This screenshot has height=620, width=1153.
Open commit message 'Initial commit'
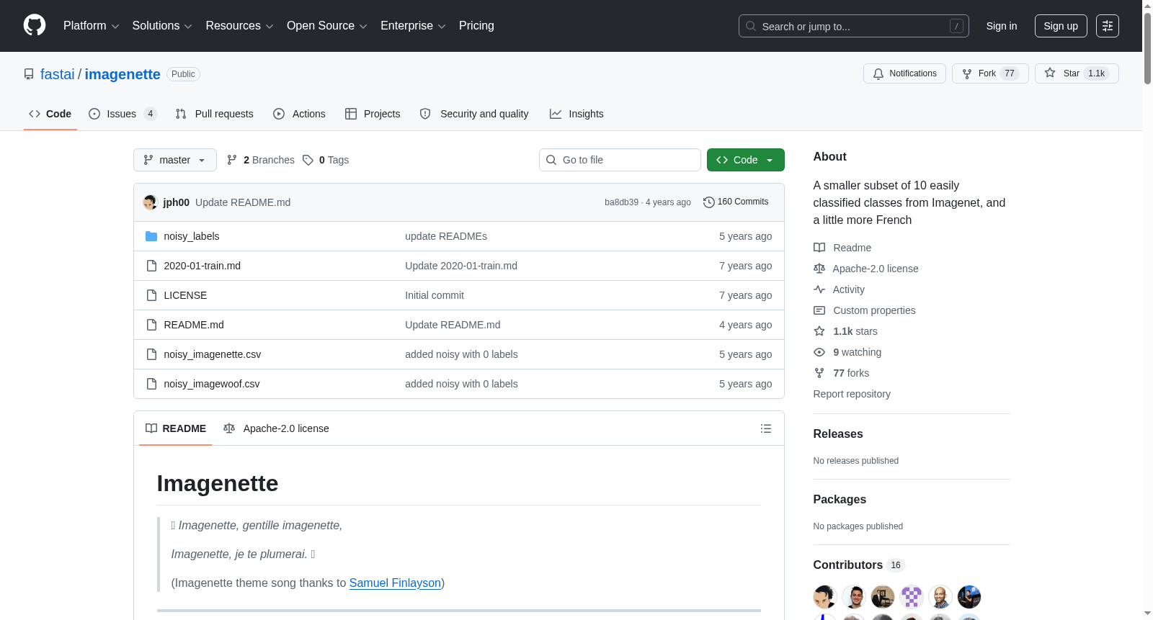click(435, 295)
